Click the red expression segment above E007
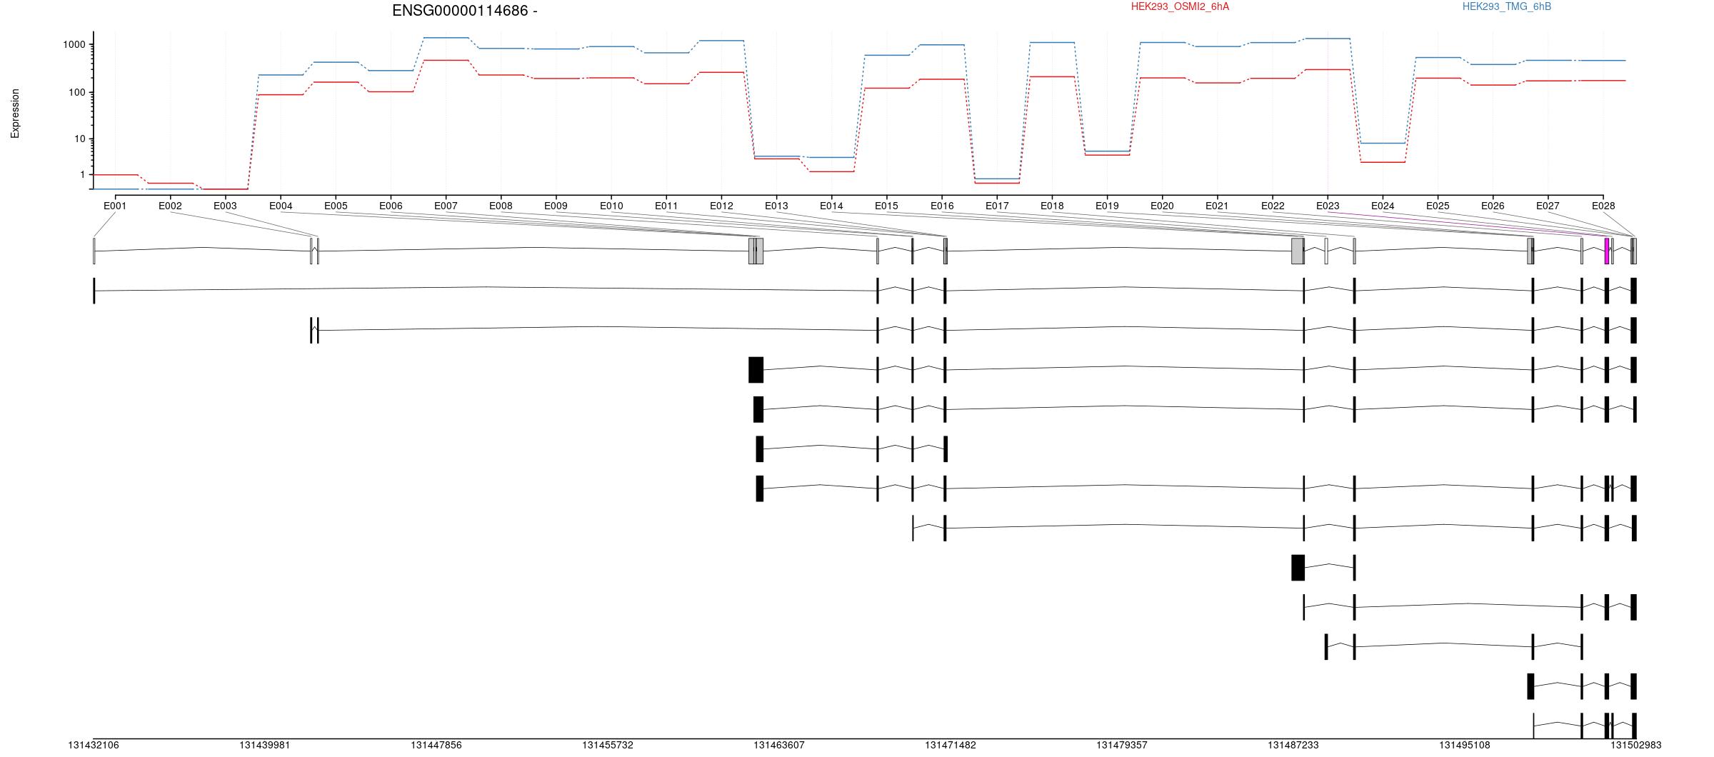1714x757 pixels. (x=446, y=61)
